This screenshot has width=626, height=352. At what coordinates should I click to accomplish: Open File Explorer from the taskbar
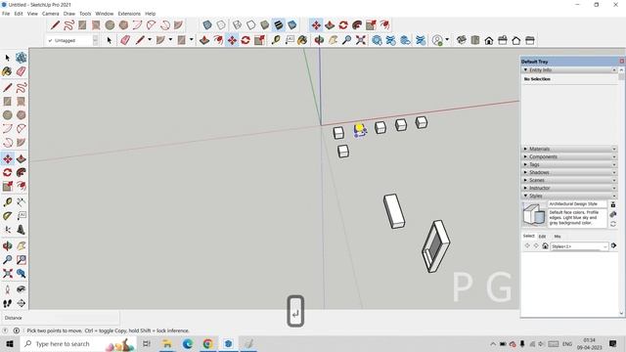coord(167,343)
